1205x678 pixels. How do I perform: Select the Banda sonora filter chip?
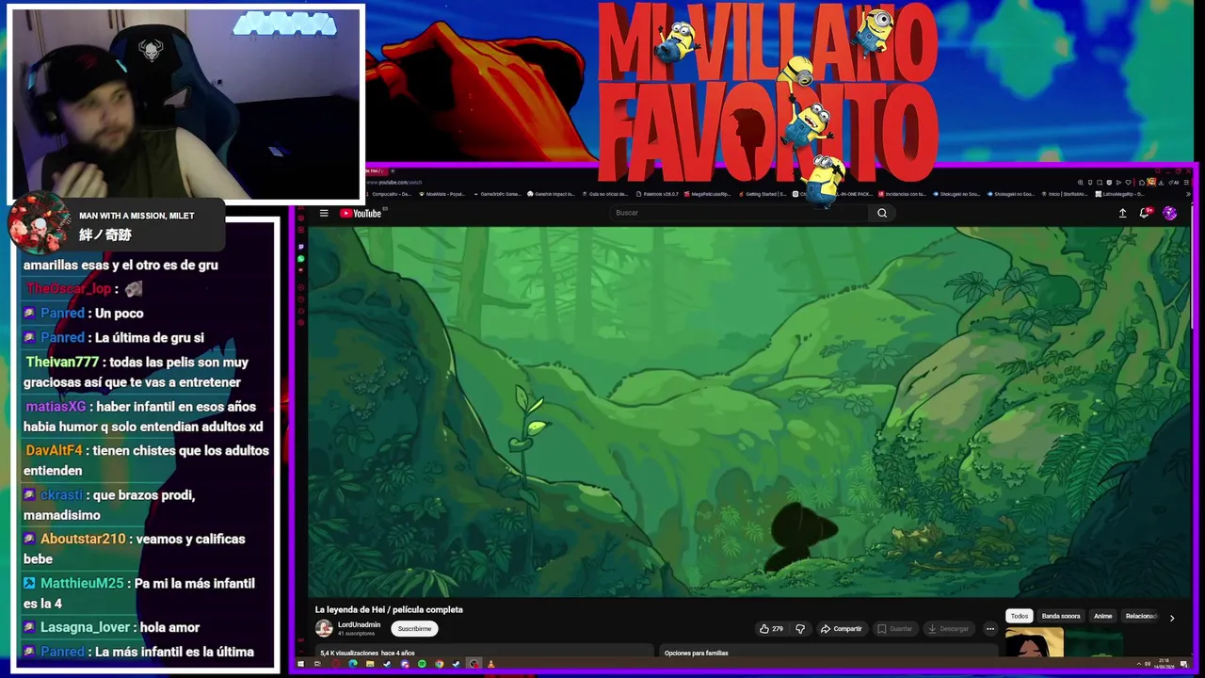1061,616
